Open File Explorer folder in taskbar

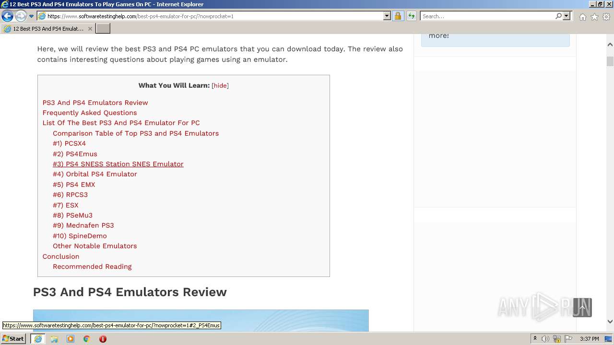point(54,339)
